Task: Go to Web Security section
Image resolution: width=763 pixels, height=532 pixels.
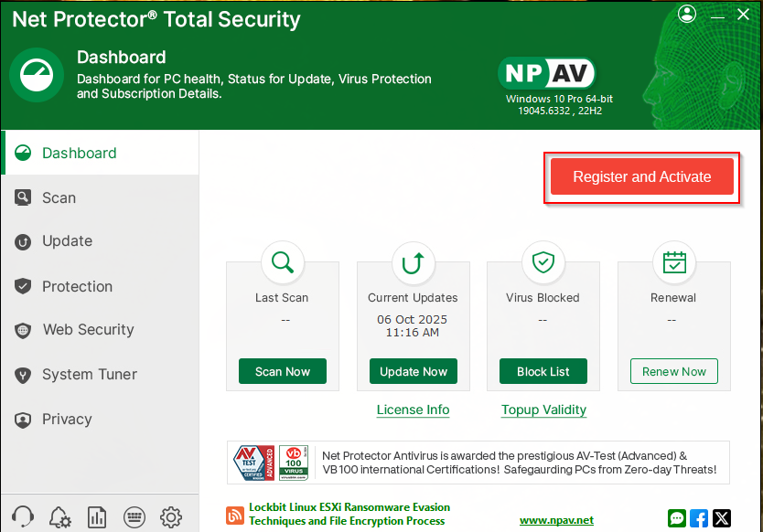Action: click(x=88, y=330)
